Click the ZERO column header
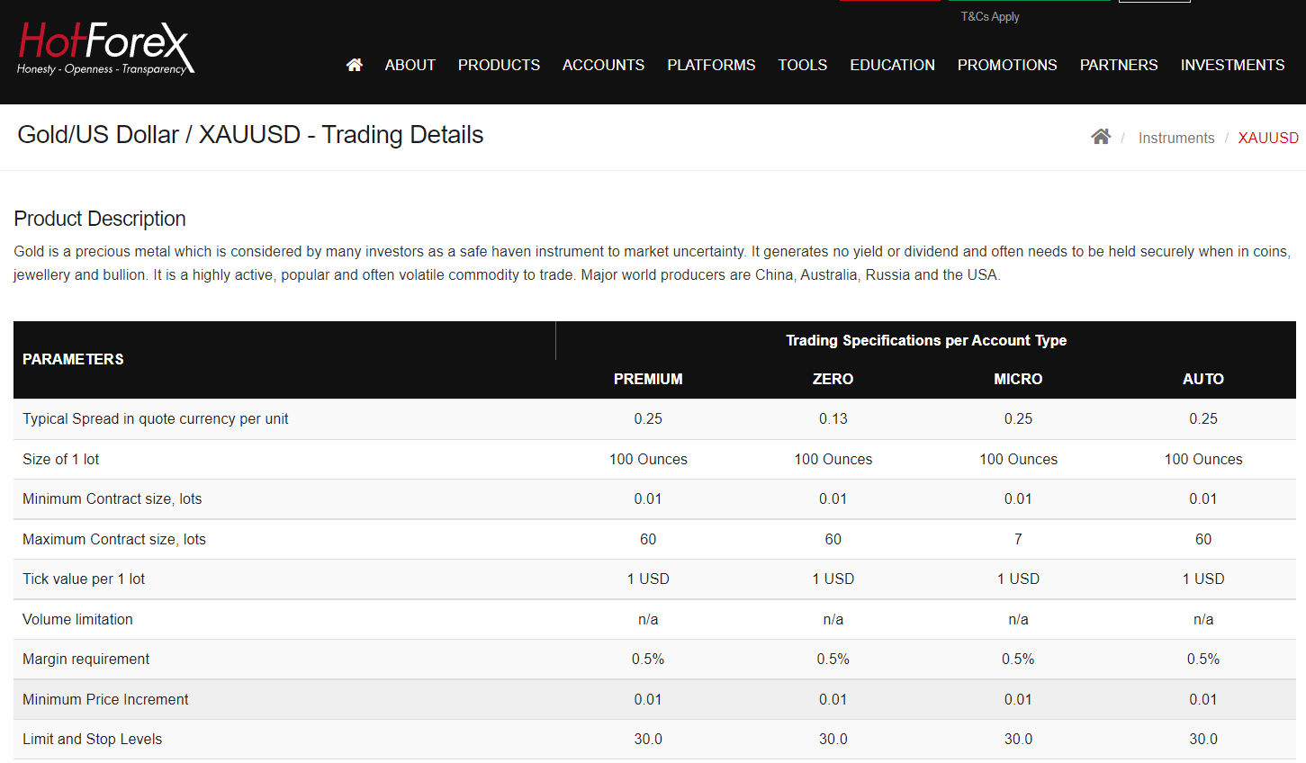The image size is (1306, 763). point(833,379)
